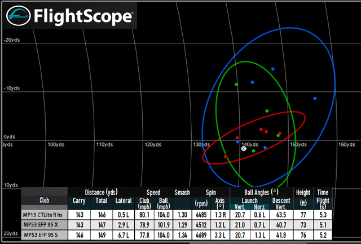
Task: Click the 0.5 L lateral value
Action: tap(123, 215)
